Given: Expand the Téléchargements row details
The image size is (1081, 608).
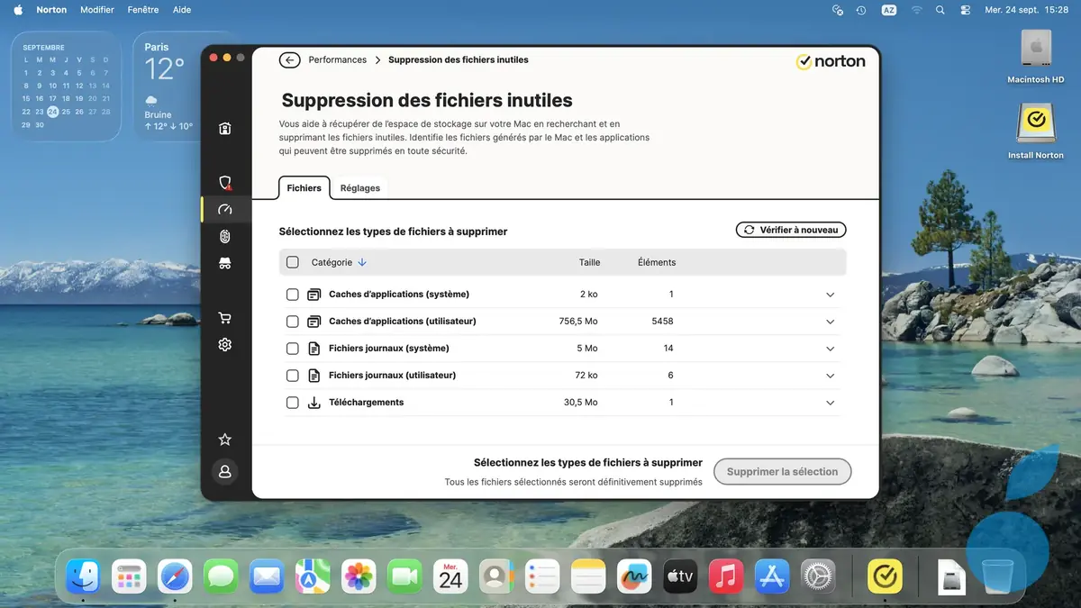Looking at the screenshot, I should click(830, 403).
